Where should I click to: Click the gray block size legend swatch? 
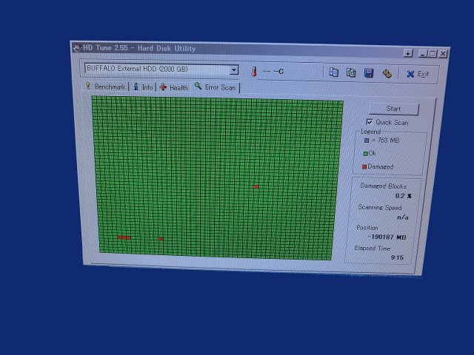click(x=367, y=141)
